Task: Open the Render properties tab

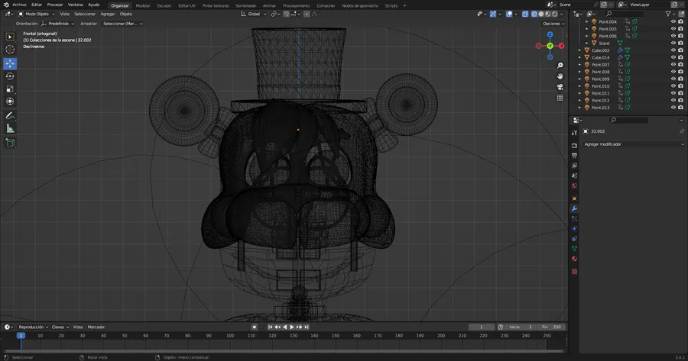Action: pos(574,146)
